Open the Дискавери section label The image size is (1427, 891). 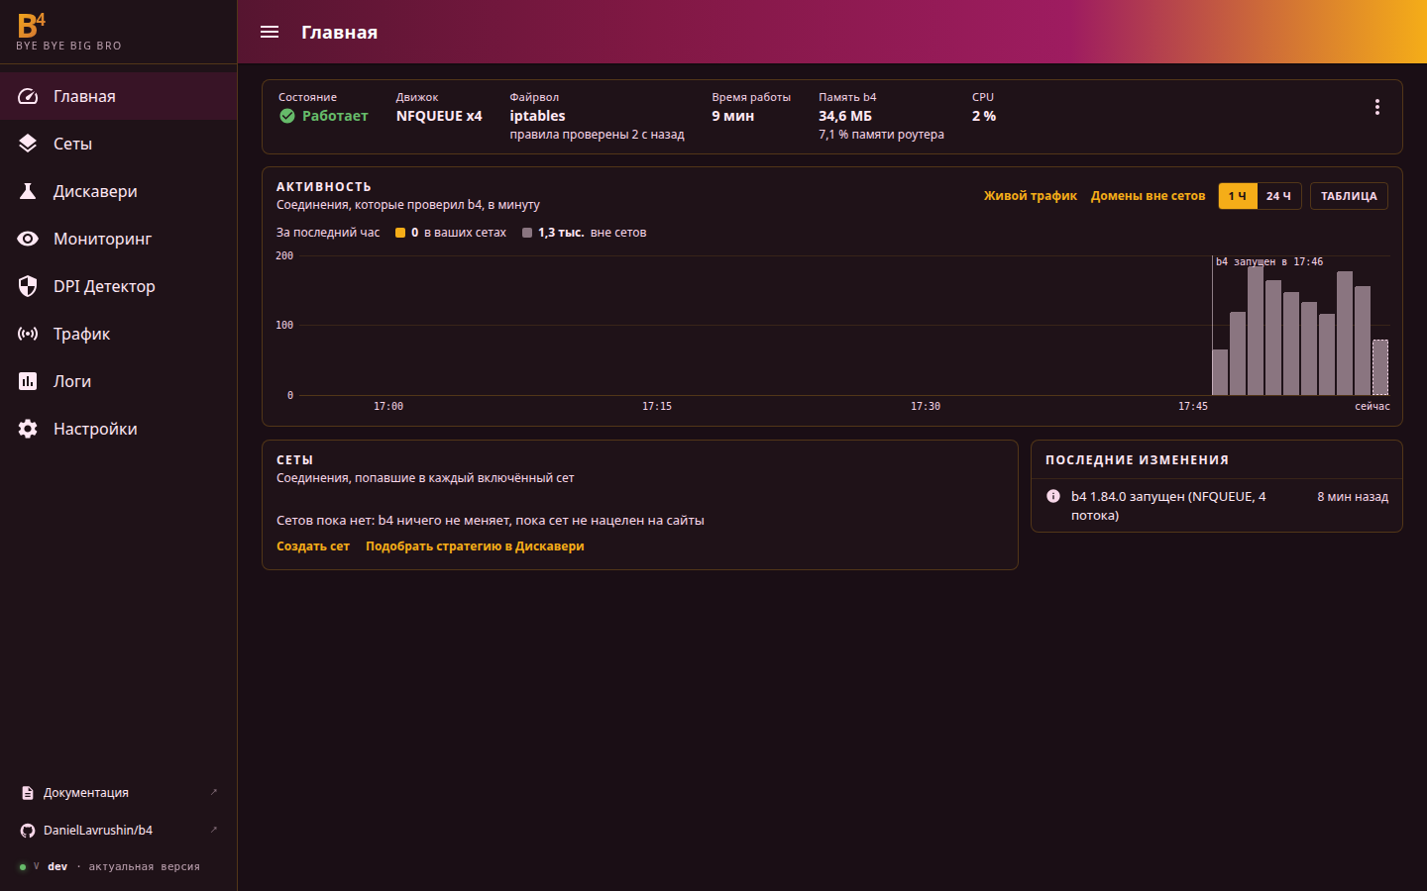pos(95,191)
